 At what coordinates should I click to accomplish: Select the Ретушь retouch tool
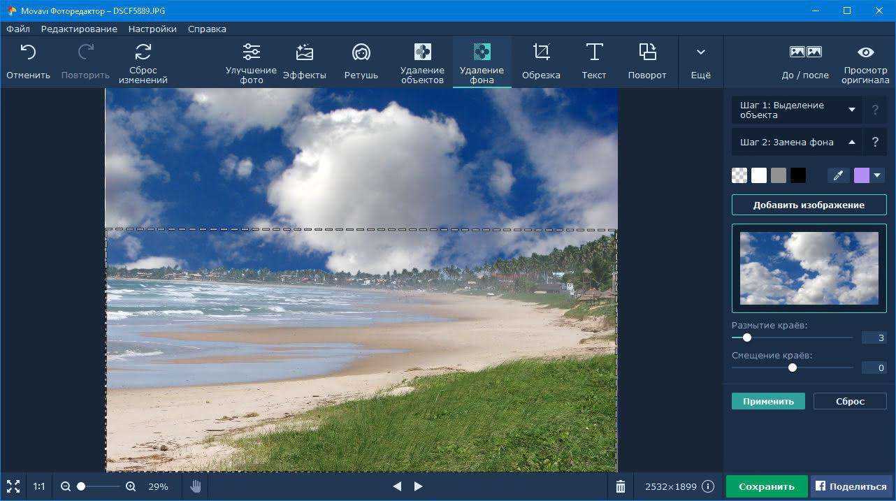point(361,62)
